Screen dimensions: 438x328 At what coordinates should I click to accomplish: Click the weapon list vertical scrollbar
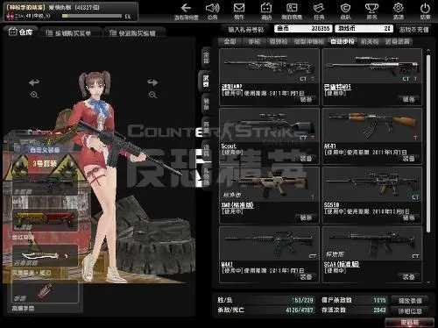(x=428, y=143)
